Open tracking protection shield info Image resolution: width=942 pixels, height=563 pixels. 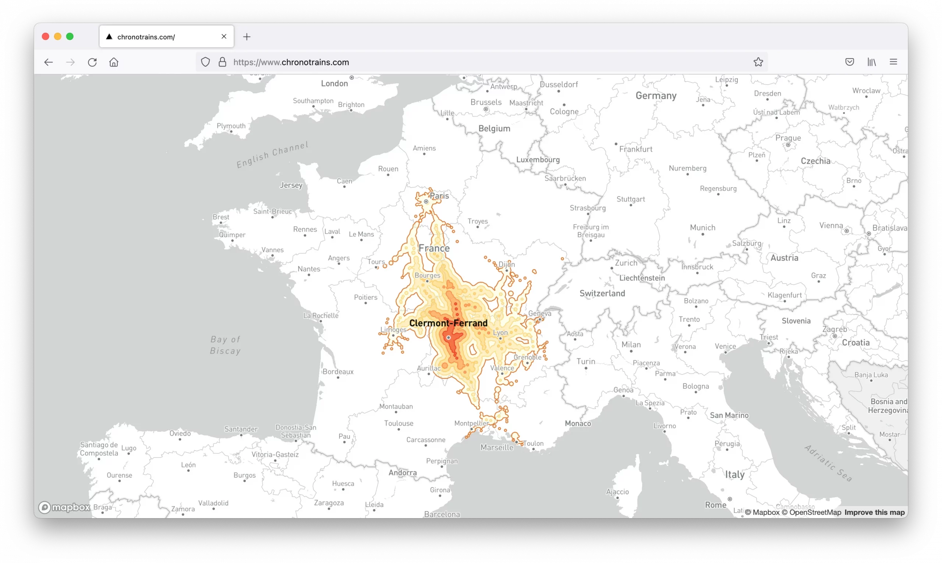[205, 62]
